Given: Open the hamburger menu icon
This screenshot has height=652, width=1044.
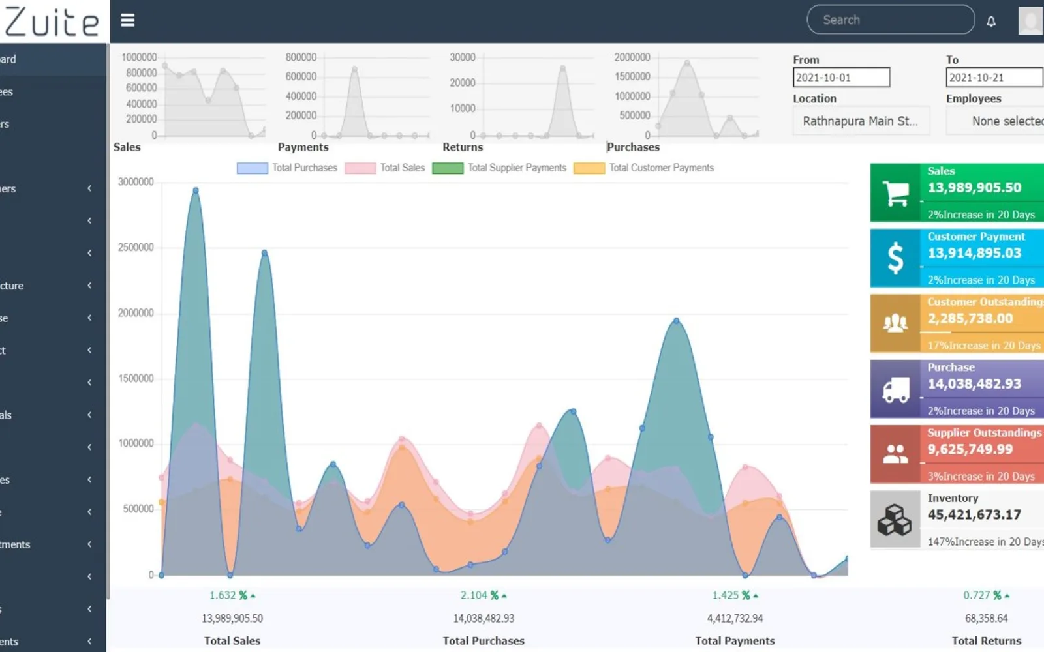Looking at the screenshot, I should tap(128, 20).
